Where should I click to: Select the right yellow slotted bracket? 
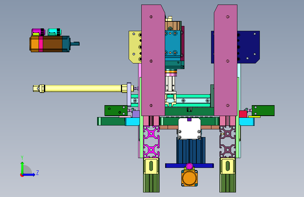click(228, 166)
